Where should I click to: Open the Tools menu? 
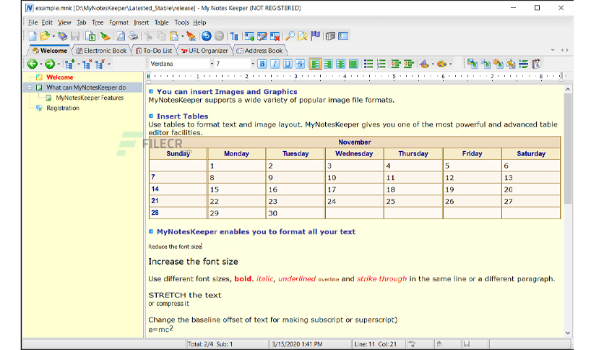[x=182, y=22]
